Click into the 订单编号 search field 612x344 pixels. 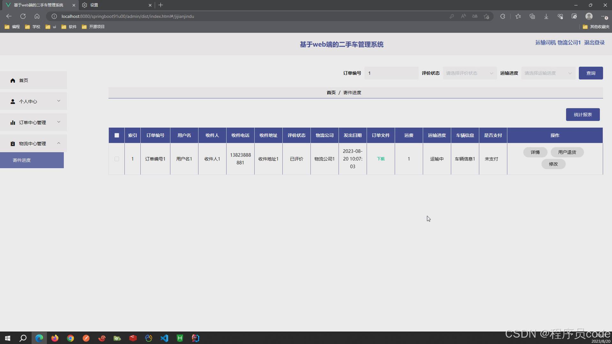pyautogui.click(x=391, y=73)
